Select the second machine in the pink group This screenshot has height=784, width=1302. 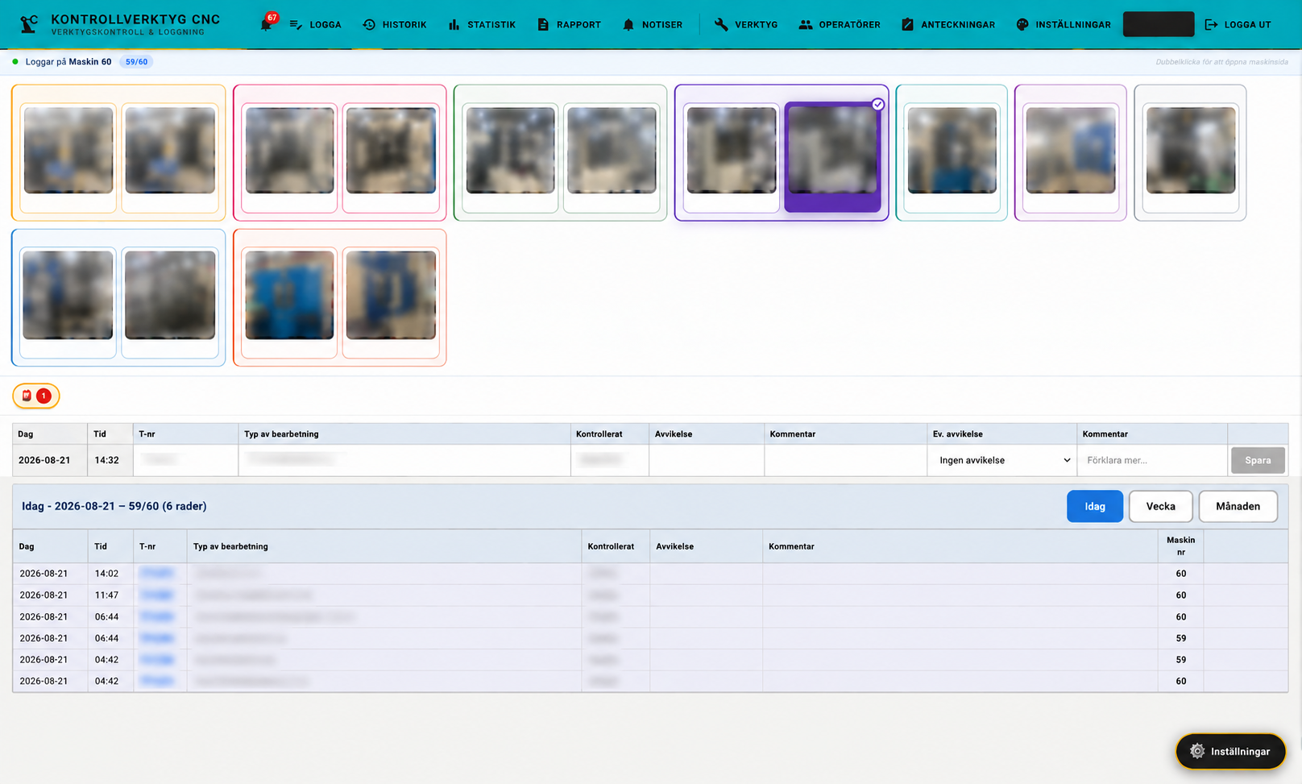pyautogui.click(x=391, y=157)
